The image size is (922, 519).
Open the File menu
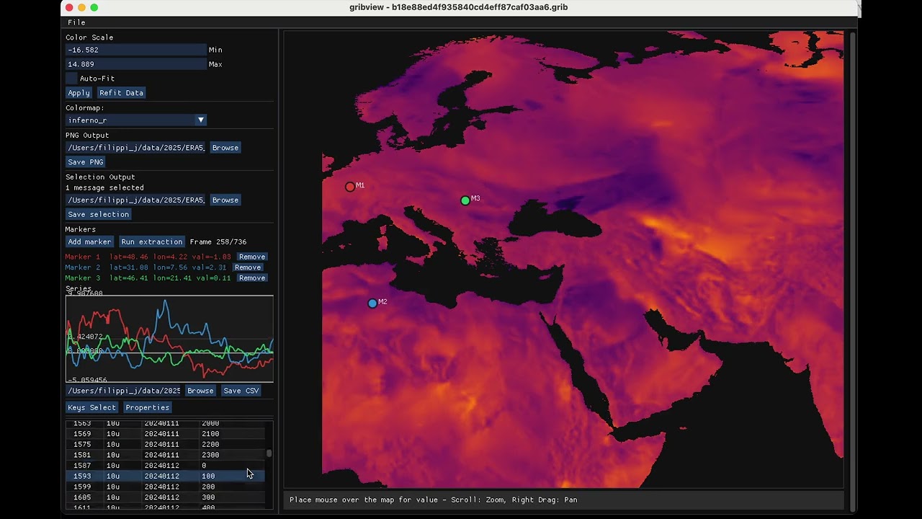(76, 22)
